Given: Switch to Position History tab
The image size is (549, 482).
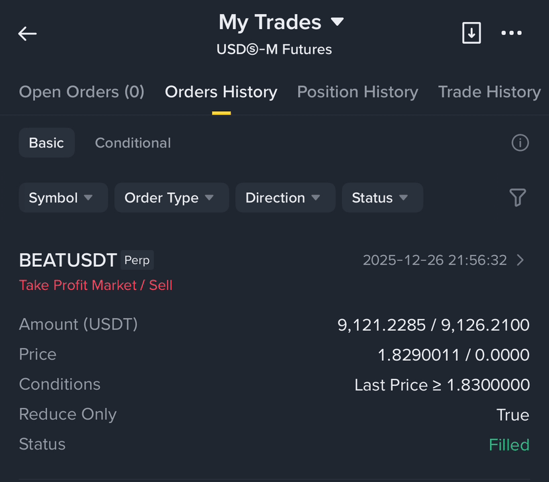Looking at the screenshot, I should (358, 92).
